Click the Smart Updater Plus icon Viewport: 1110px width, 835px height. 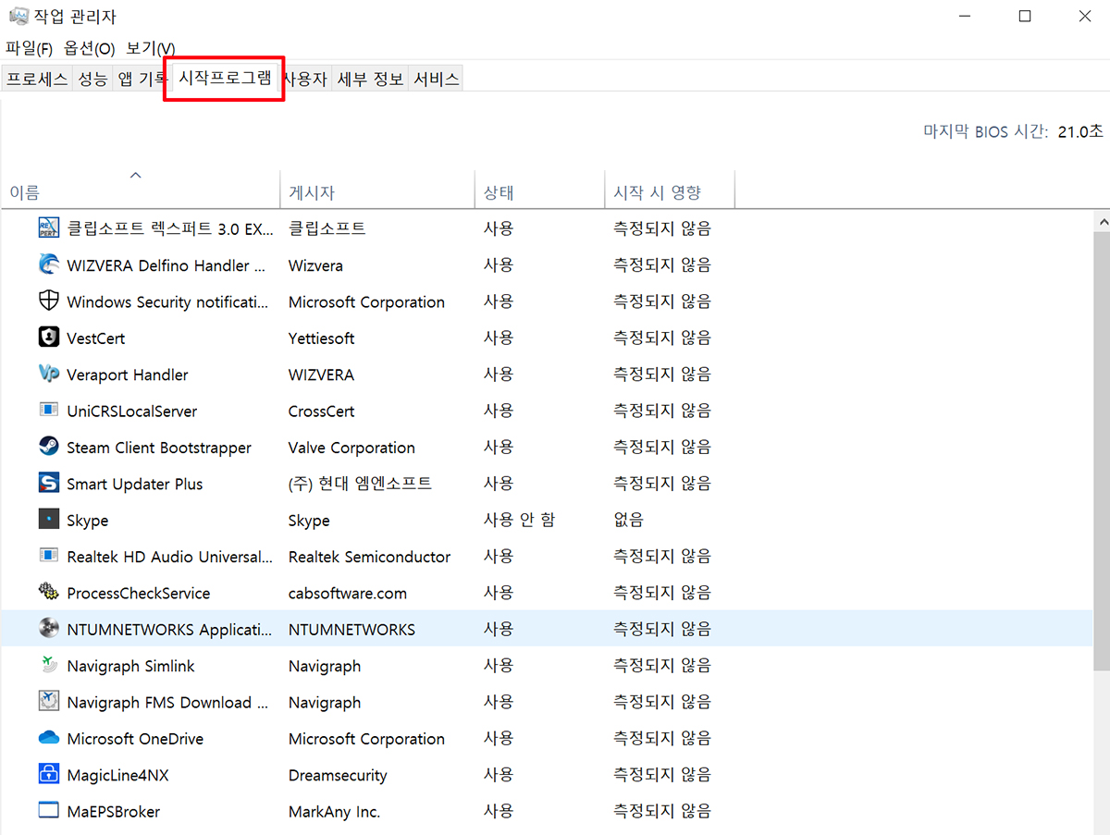coord(48,484)
